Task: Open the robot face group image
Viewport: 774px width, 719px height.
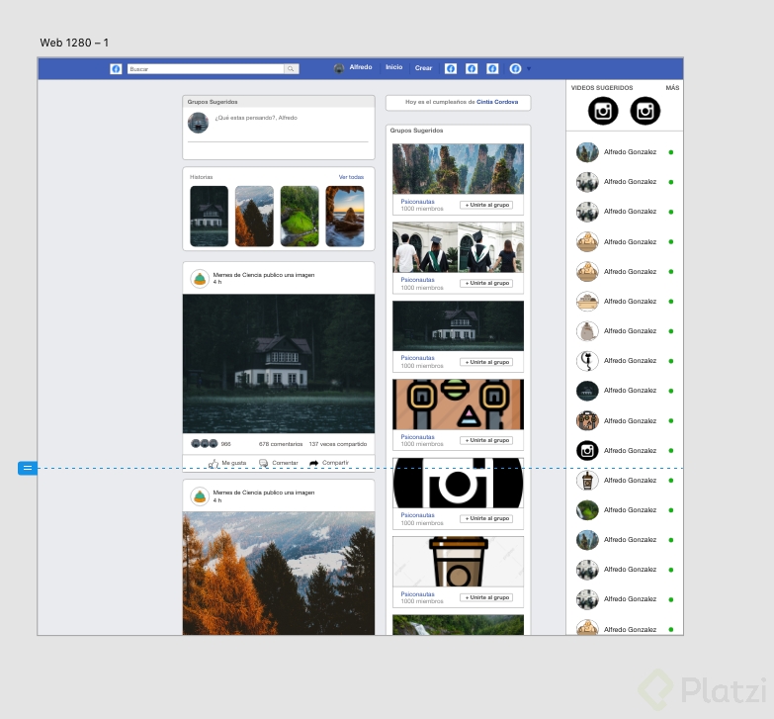Action: [458, 404]
